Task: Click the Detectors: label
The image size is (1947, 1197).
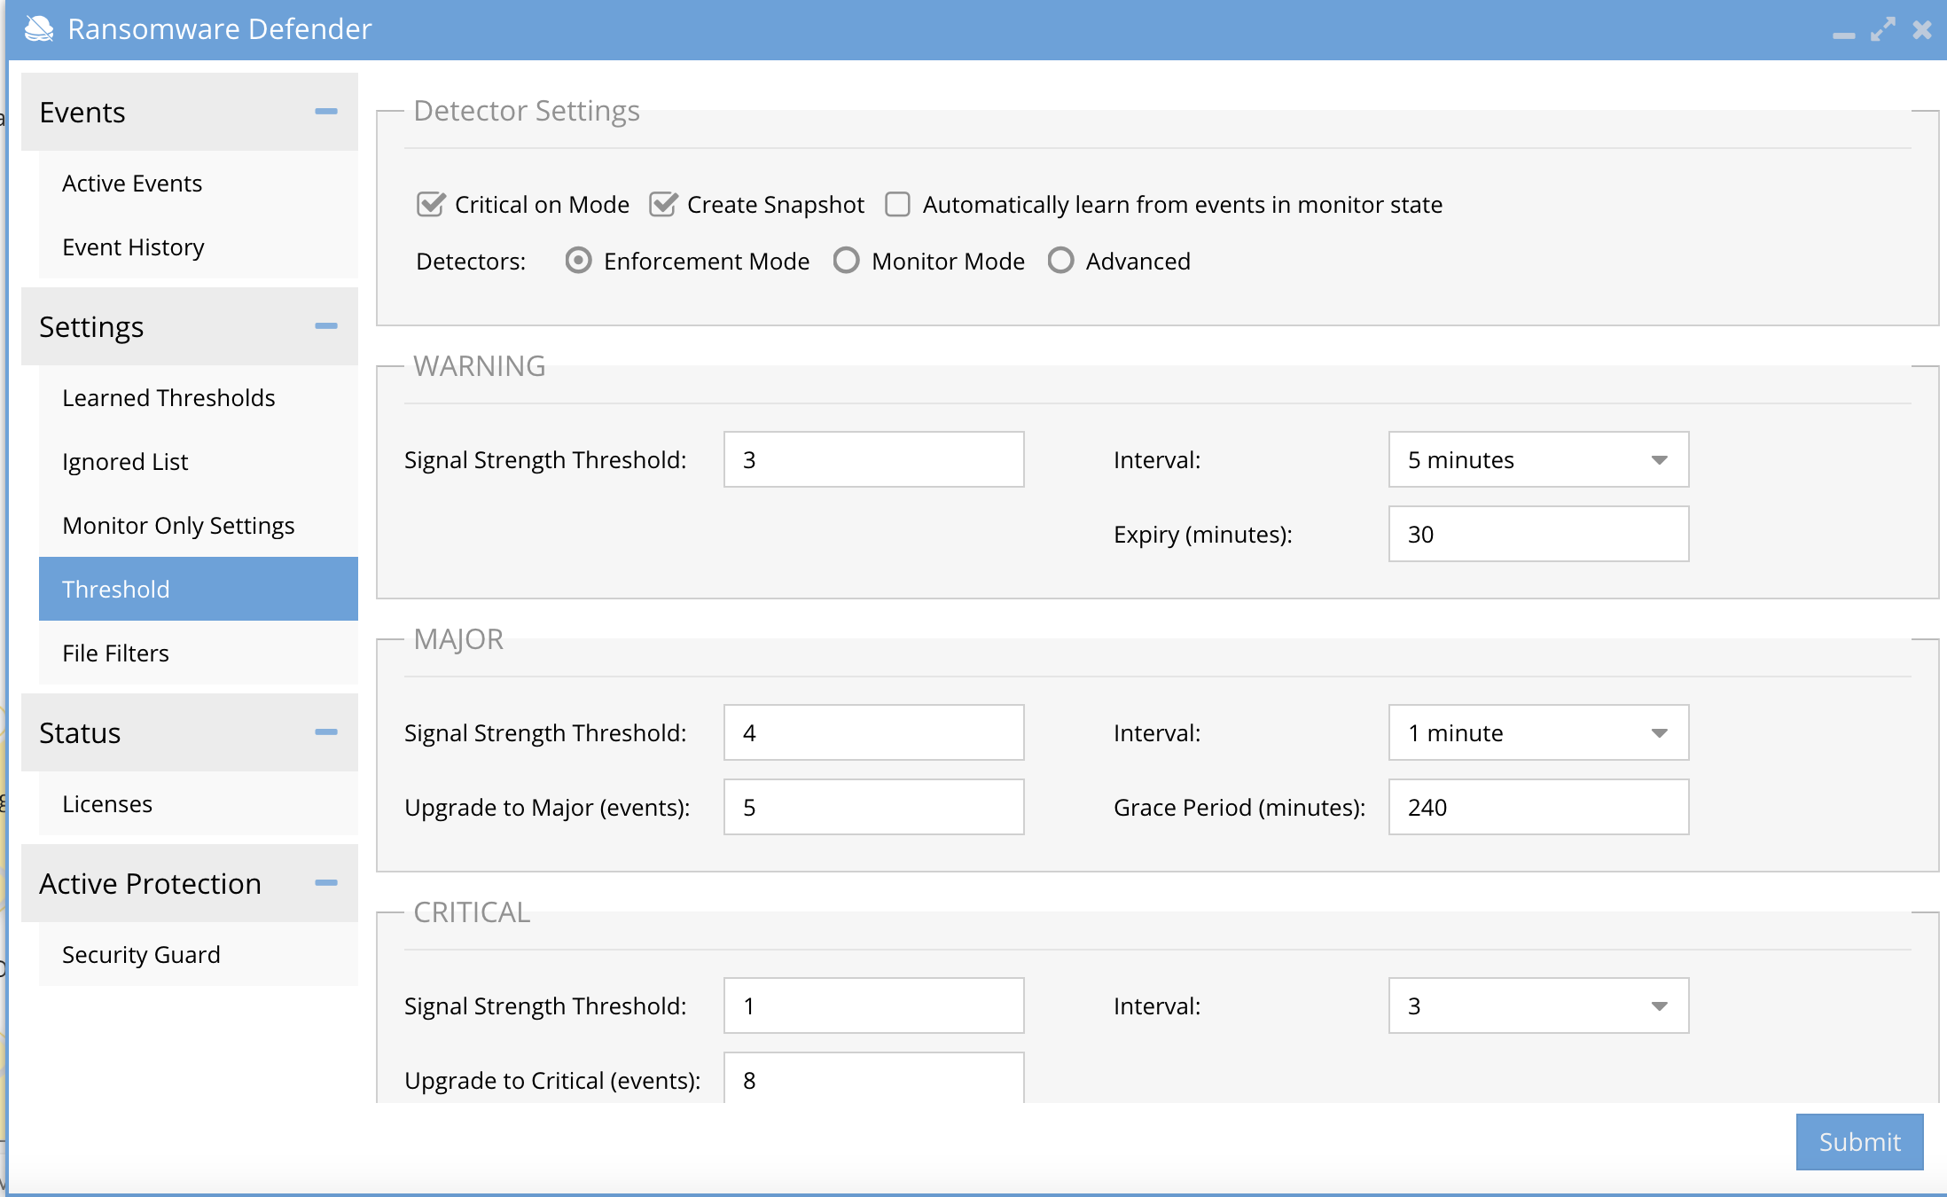Action: coord(471,262)
